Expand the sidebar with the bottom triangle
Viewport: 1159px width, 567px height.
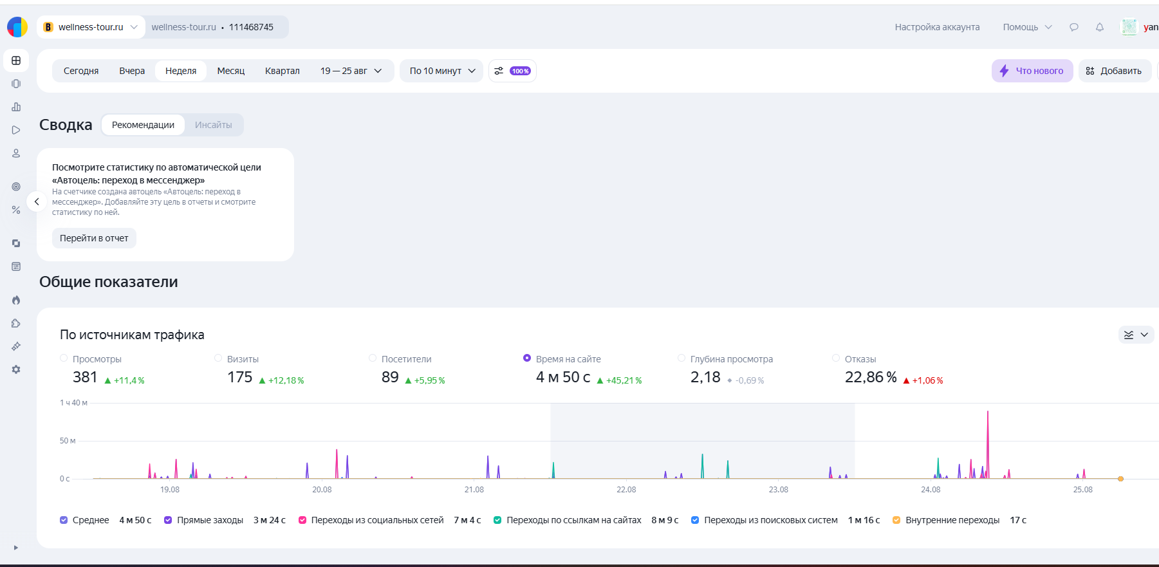pyautogui.click(x=16, y=548)
